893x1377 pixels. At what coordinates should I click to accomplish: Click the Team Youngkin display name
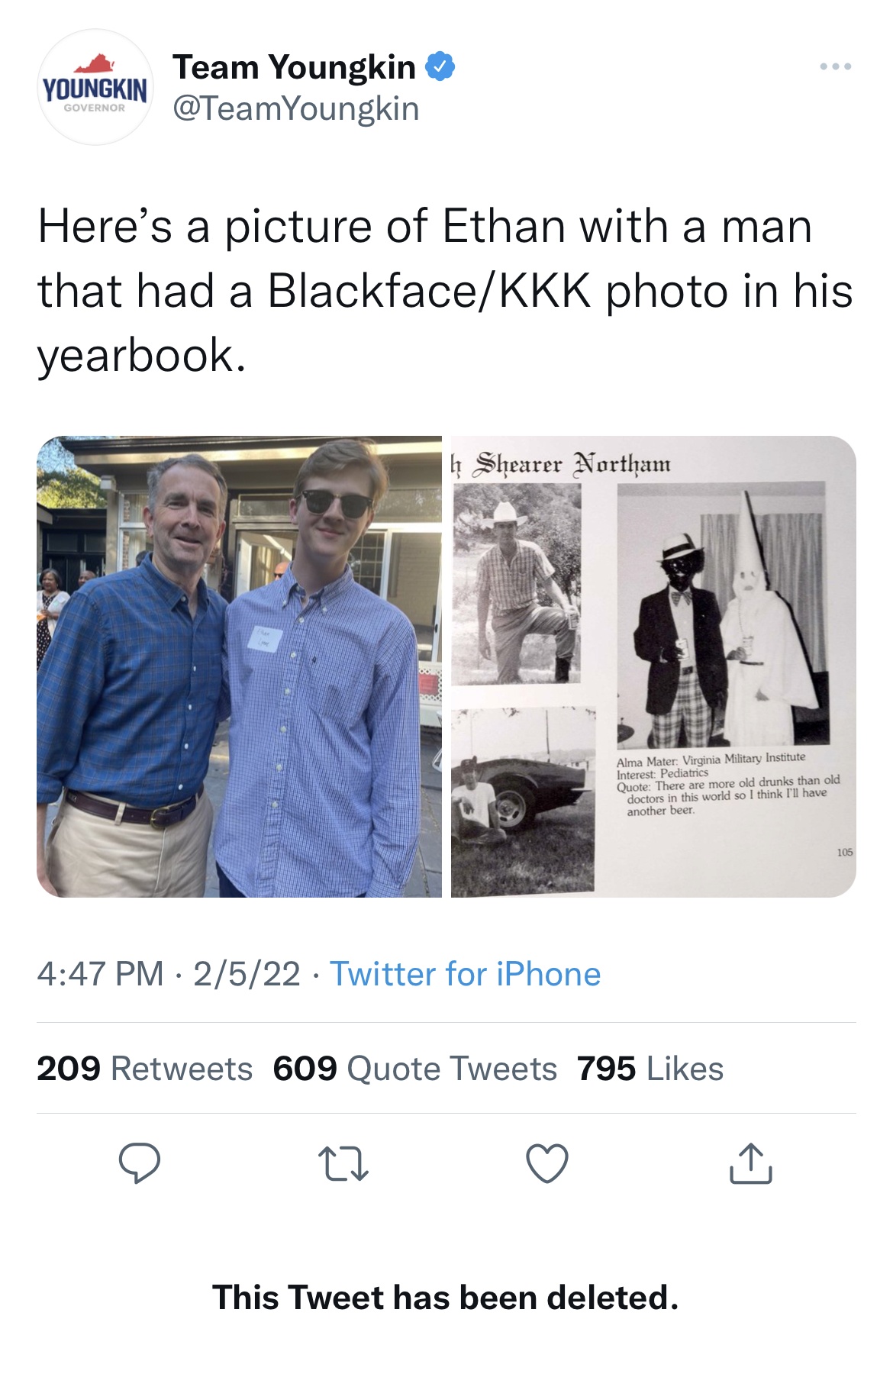tap(294, 67)
